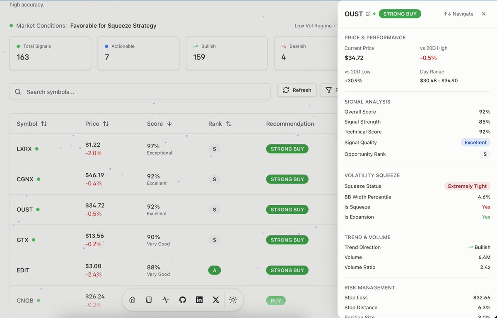The height and width of the screenshot is (318, 497).
Task: Open the filter funnel button
Action: (x=329, y=90)
